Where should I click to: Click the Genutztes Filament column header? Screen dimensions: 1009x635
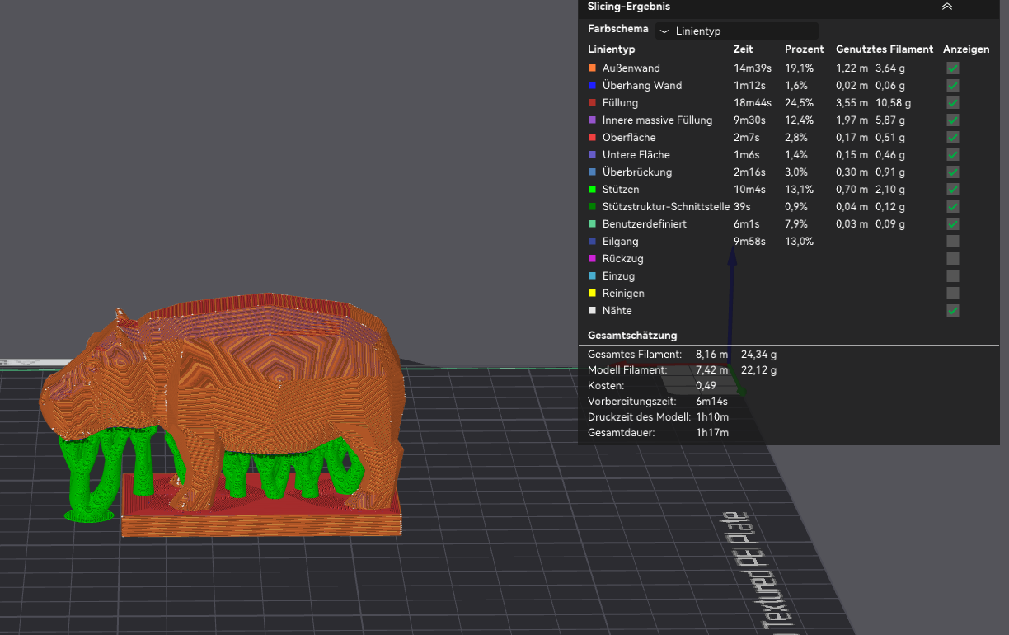[x=885, y=49]
